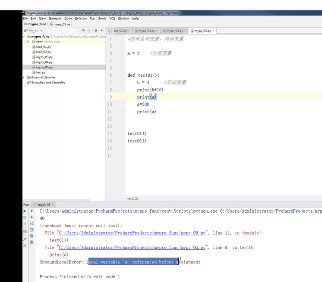
Task: Click the 'def test01():' code line
Action: pyautogui.click(x=143, y=75)
